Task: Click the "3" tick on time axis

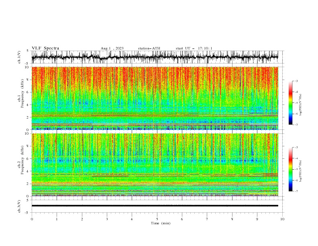Action: 107,219
